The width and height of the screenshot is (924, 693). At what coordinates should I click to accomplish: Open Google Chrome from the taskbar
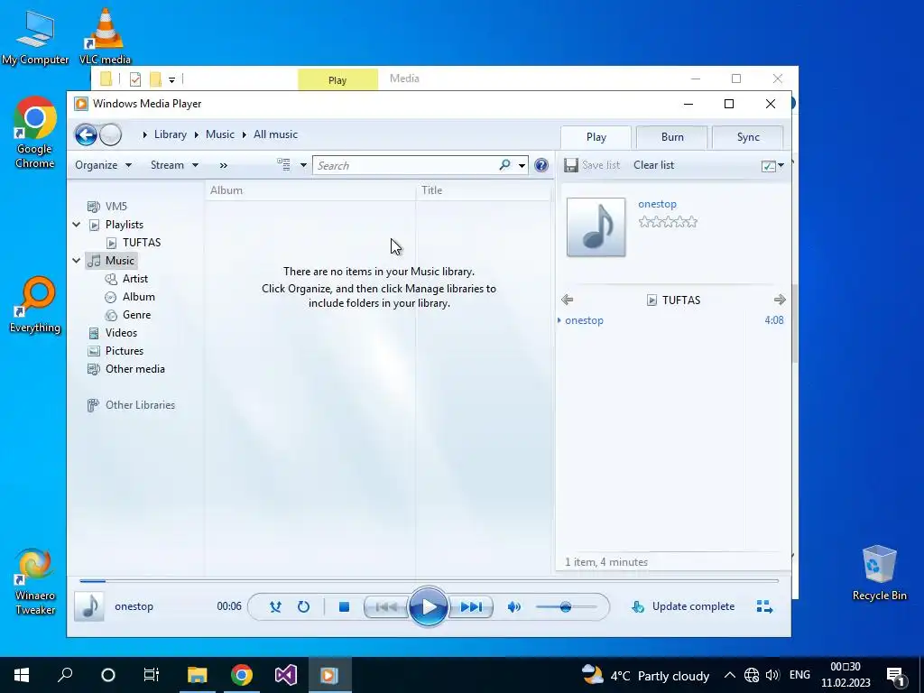242,675
